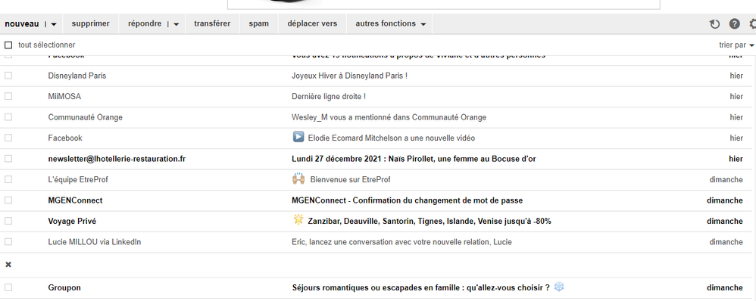Open 'Lundi 27 décembre 2021' newsletter email
756x301 pixels.
414,159
